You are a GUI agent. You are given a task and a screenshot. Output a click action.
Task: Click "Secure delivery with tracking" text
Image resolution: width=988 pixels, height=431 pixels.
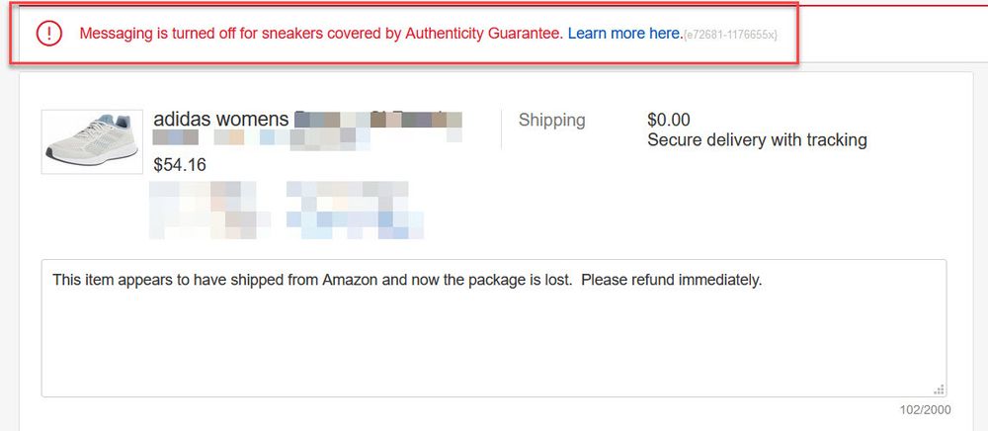757,140
